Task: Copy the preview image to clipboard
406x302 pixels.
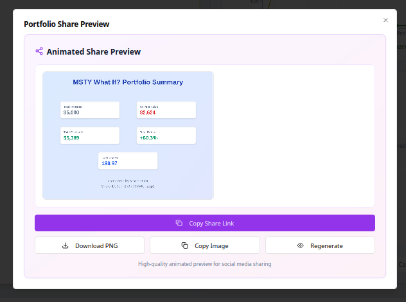Action: tap(205, 245)
